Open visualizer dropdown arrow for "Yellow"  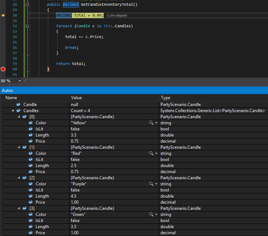(x=156, y=123)
